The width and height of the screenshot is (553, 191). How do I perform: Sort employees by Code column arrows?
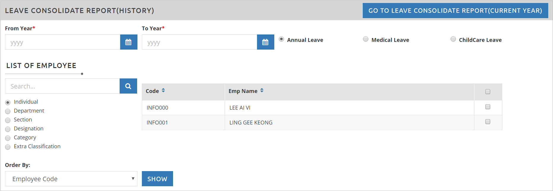163,91
